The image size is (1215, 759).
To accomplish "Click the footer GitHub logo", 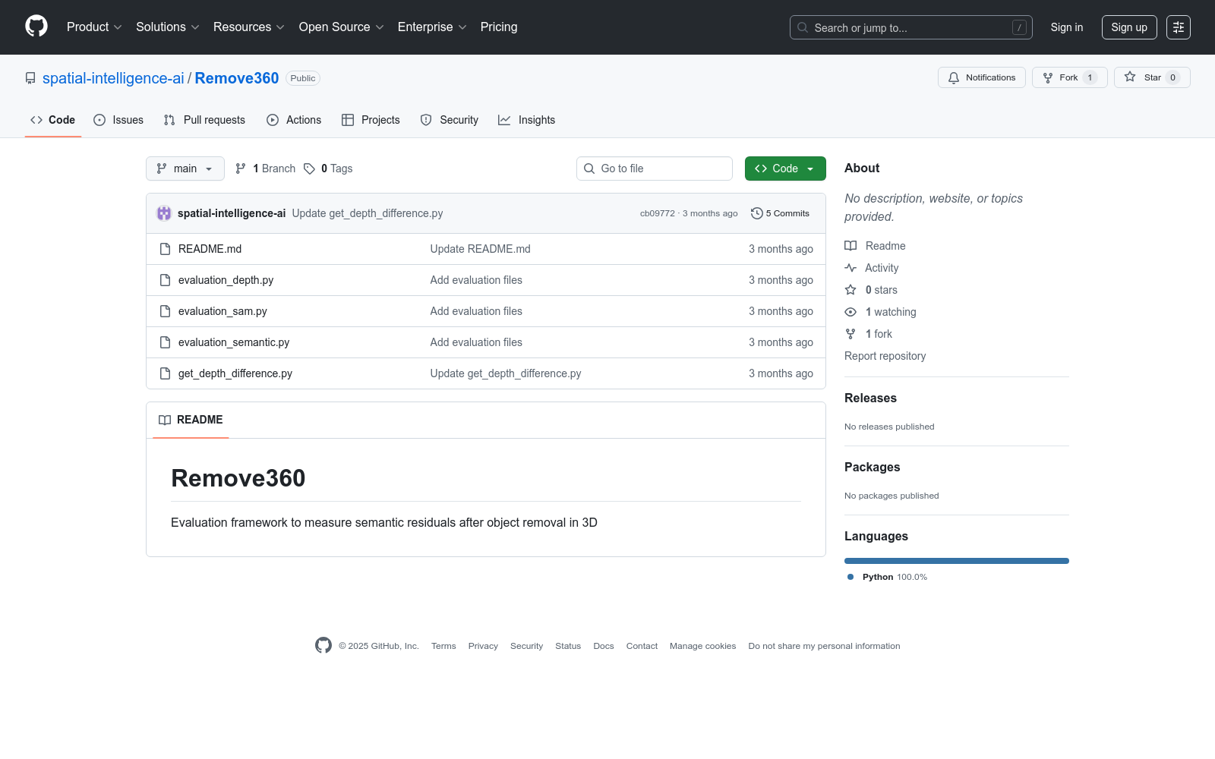I will (x=323, y=645).
